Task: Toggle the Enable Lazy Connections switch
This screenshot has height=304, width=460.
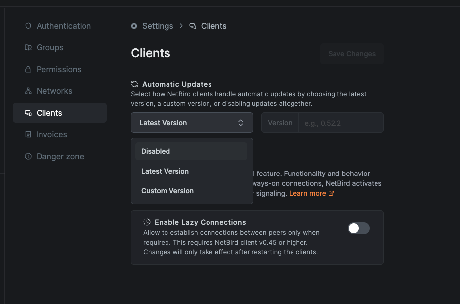Action: (x=358, y=228)
